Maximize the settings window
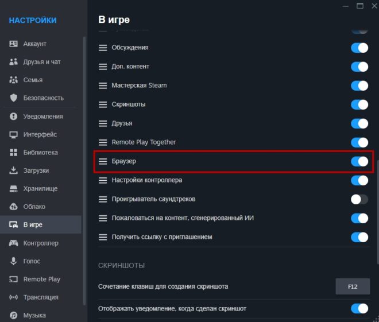 pos(360,6)
